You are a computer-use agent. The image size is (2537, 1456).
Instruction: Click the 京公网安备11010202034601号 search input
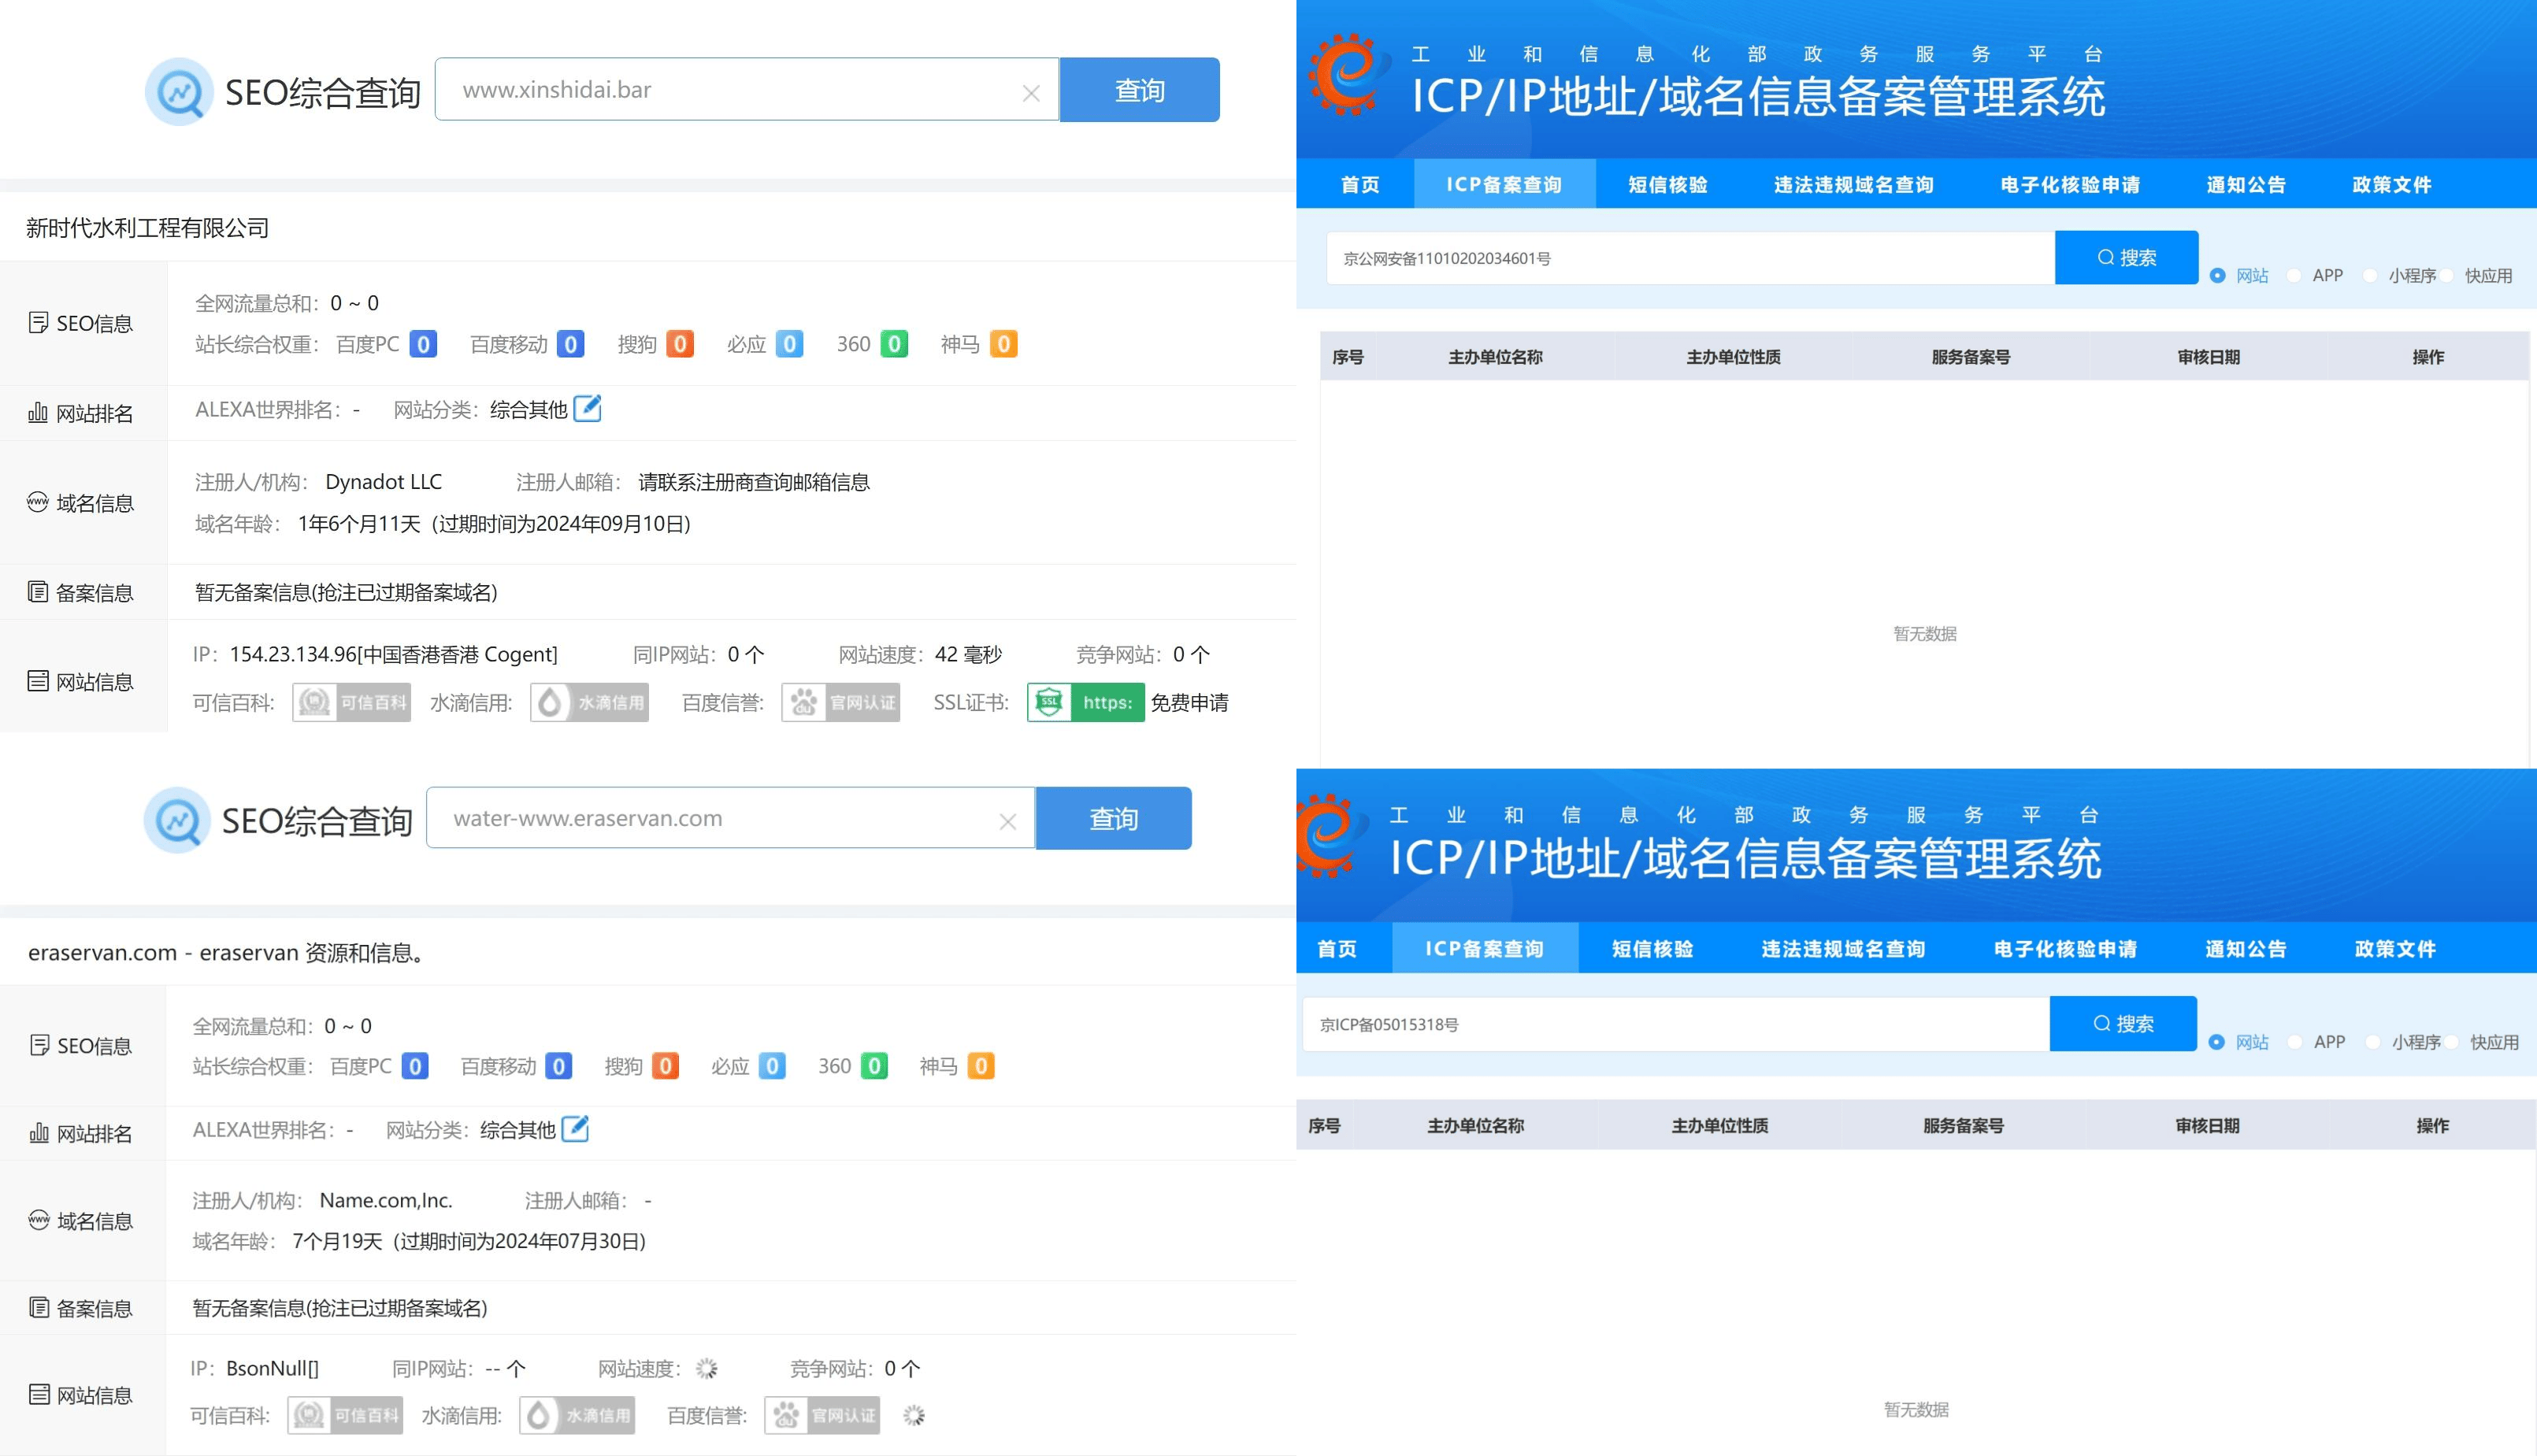click(1690, 258)
